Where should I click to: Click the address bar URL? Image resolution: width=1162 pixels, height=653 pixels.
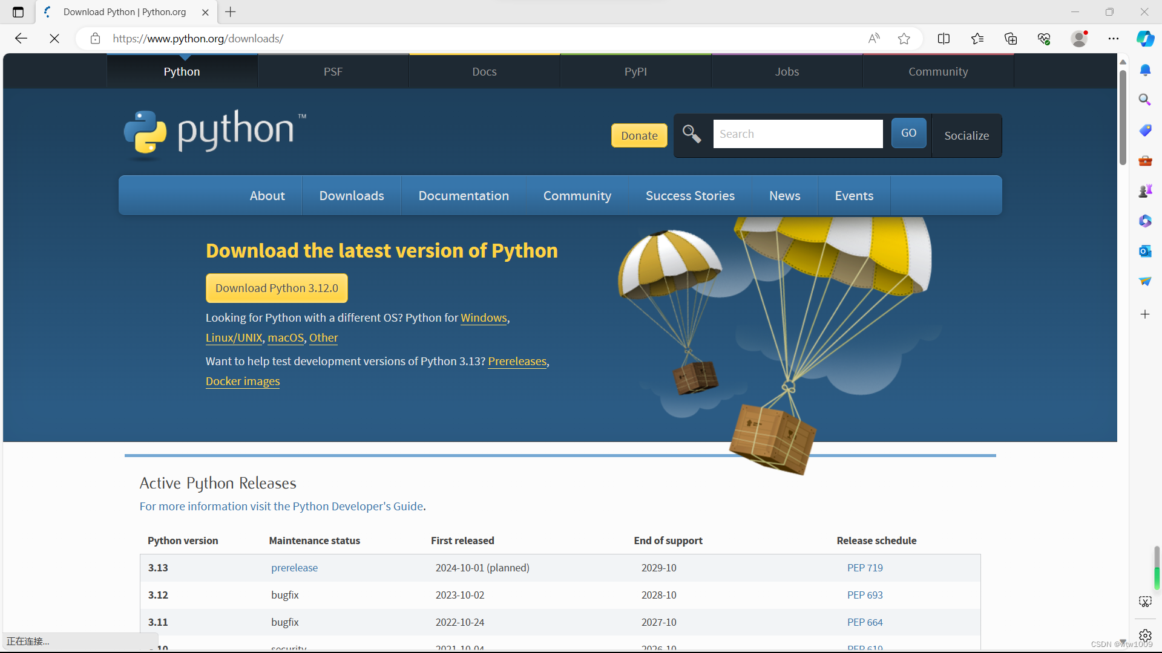[198, 39]
